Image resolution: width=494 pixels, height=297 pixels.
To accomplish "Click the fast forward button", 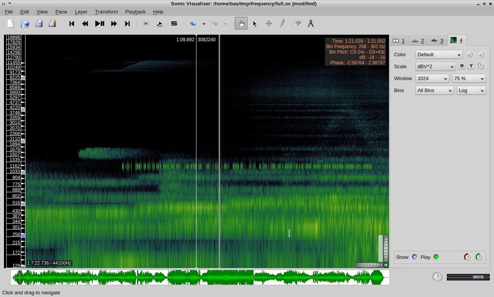I will pyautogui.click(x=114, y=23).
